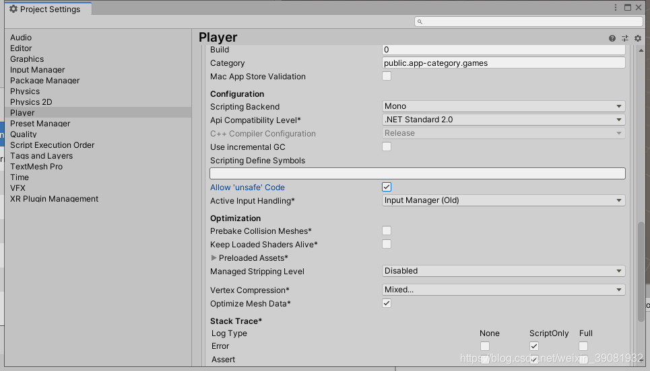650x371 pixels.
Task: Open the Vertex Compression dropdown
Action: click(503, 290)
